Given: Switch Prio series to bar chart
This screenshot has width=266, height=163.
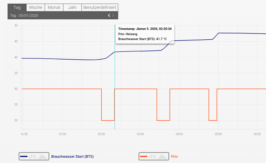Looking at the screenshot, I should (x=152, y=156).
